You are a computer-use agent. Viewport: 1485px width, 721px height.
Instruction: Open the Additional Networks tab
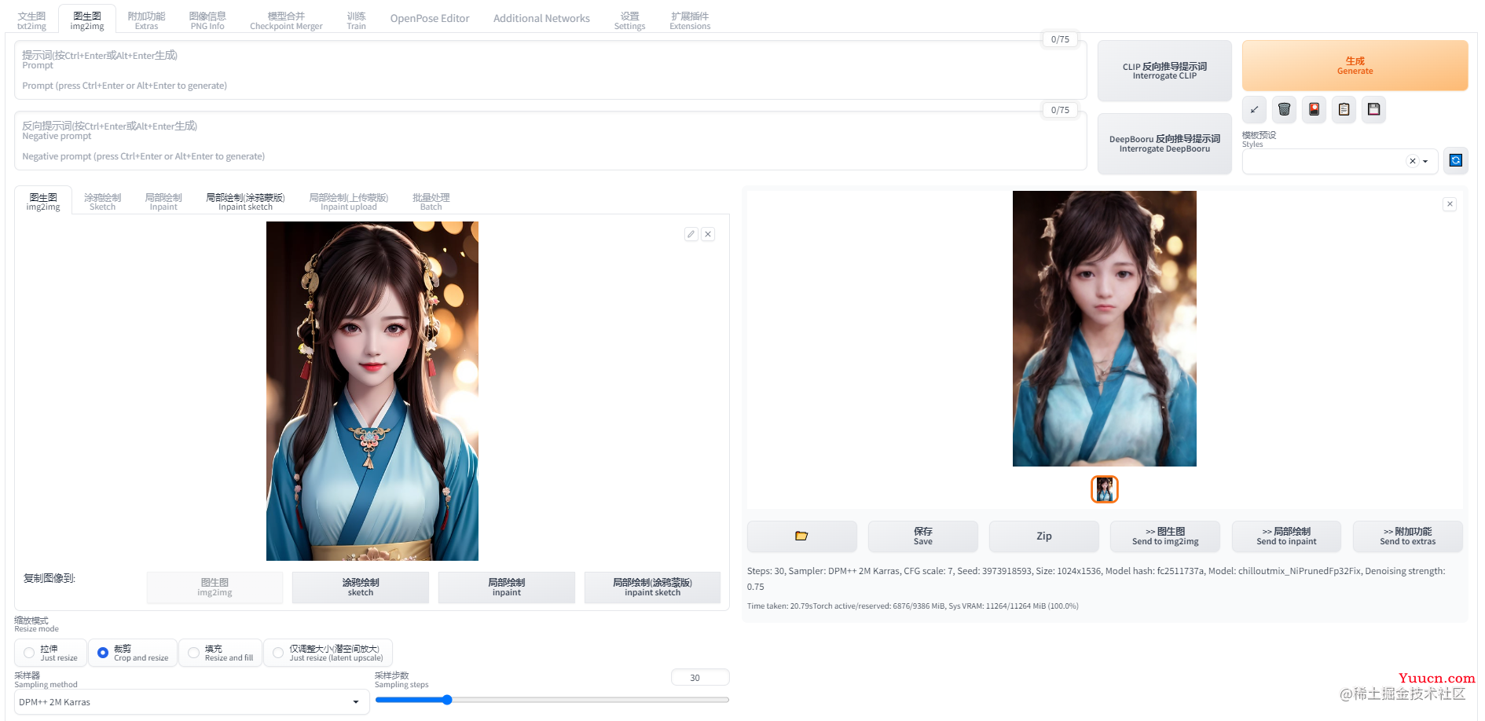[x=541, y=19]
